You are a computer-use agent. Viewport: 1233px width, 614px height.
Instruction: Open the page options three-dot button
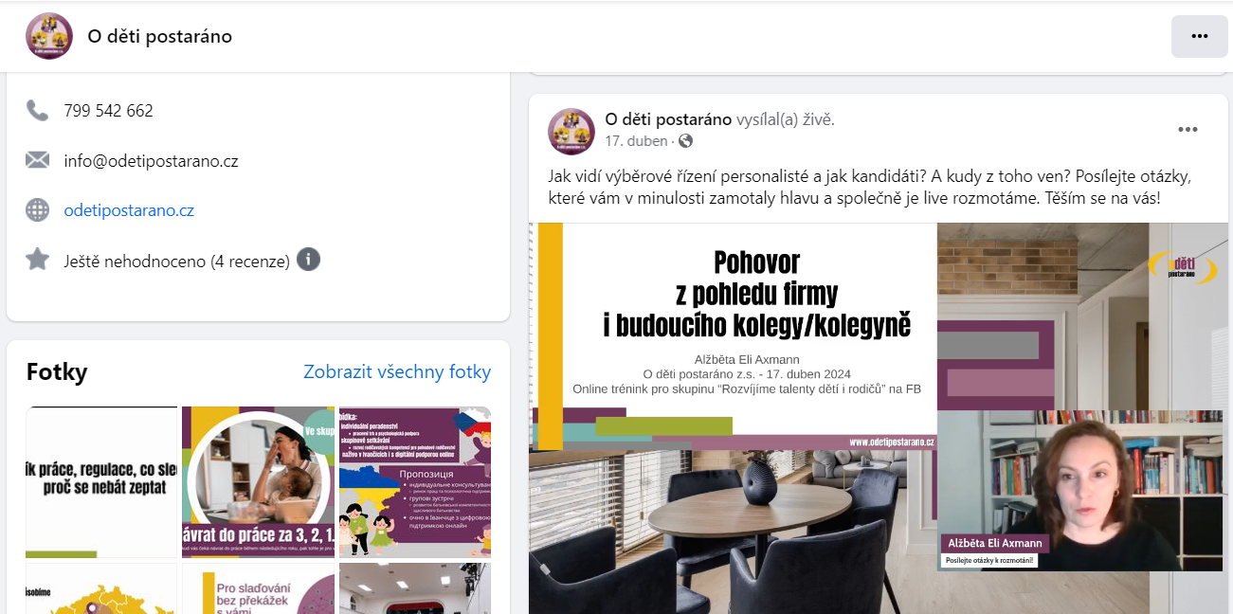[1199, 37]
